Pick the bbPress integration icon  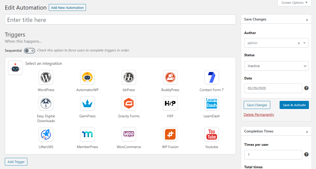tap(129, 77)
